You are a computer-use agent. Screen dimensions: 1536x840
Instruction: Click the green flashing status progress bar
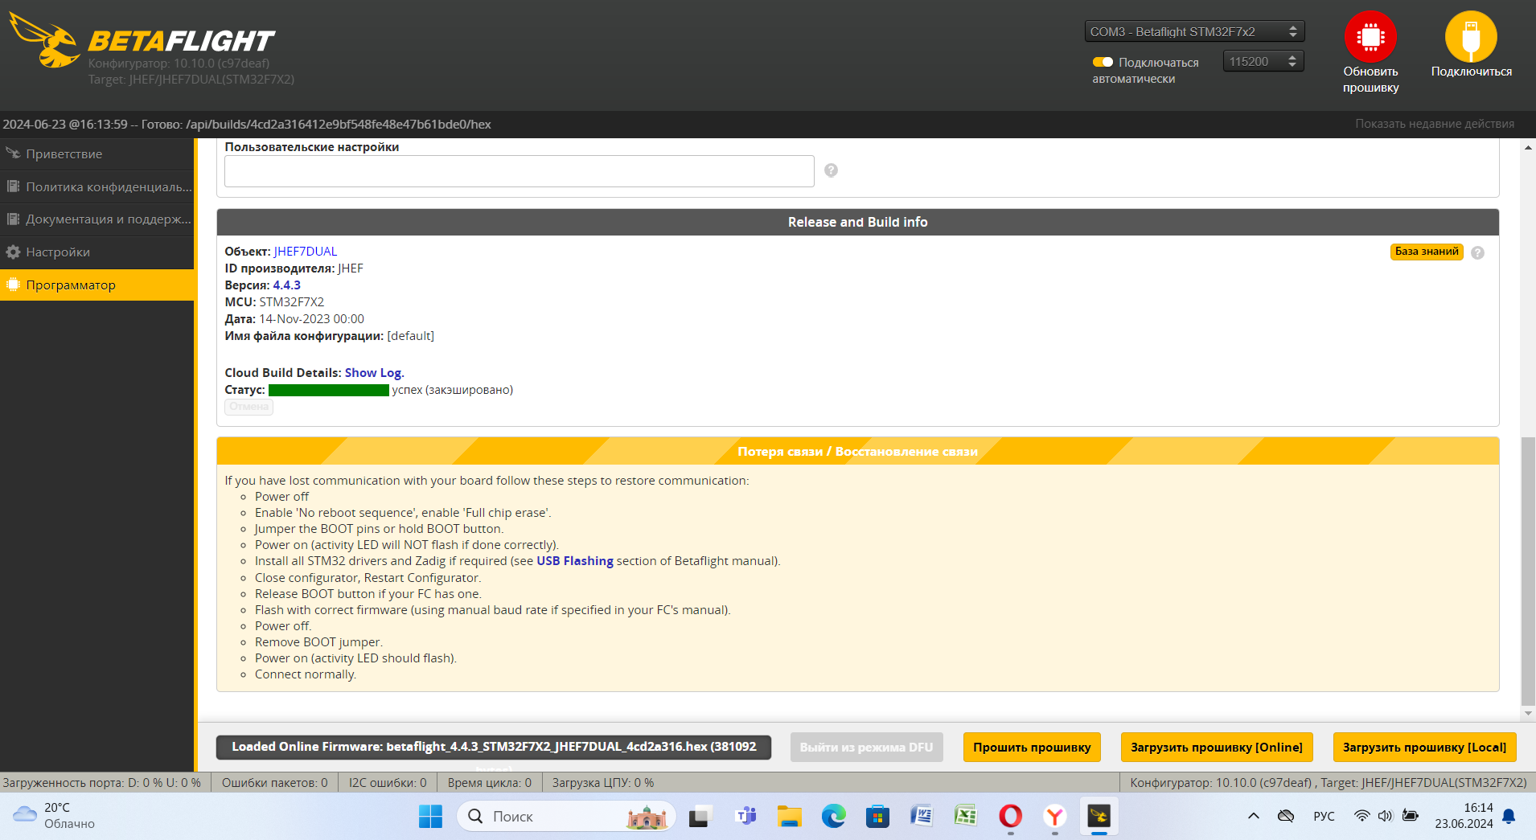click(328, 390)
